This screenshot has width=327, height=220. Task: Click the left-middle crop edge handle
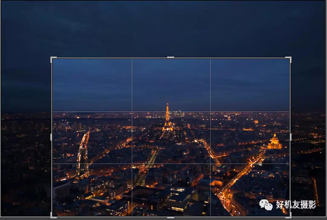[51, 137]
